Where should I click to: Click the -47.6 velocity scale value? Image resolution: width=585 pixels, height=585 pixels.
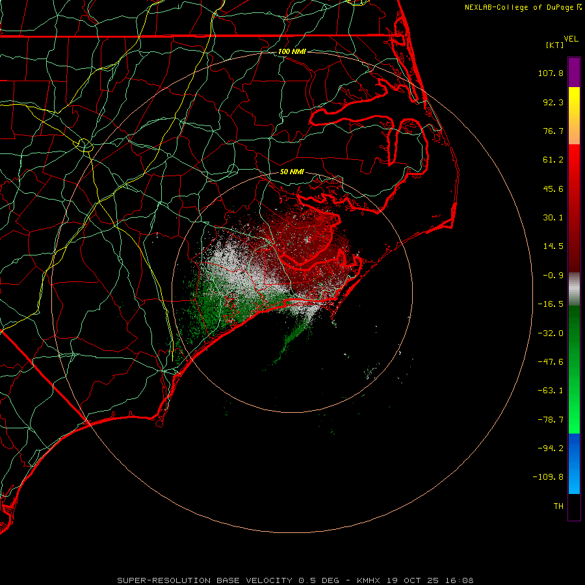(551, 362)
